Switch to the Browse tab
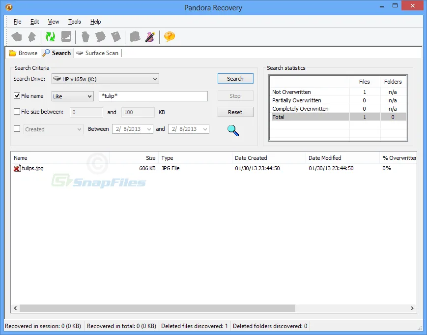The width and height of the screenshot is (427, 335). click(x=23, y=53)
